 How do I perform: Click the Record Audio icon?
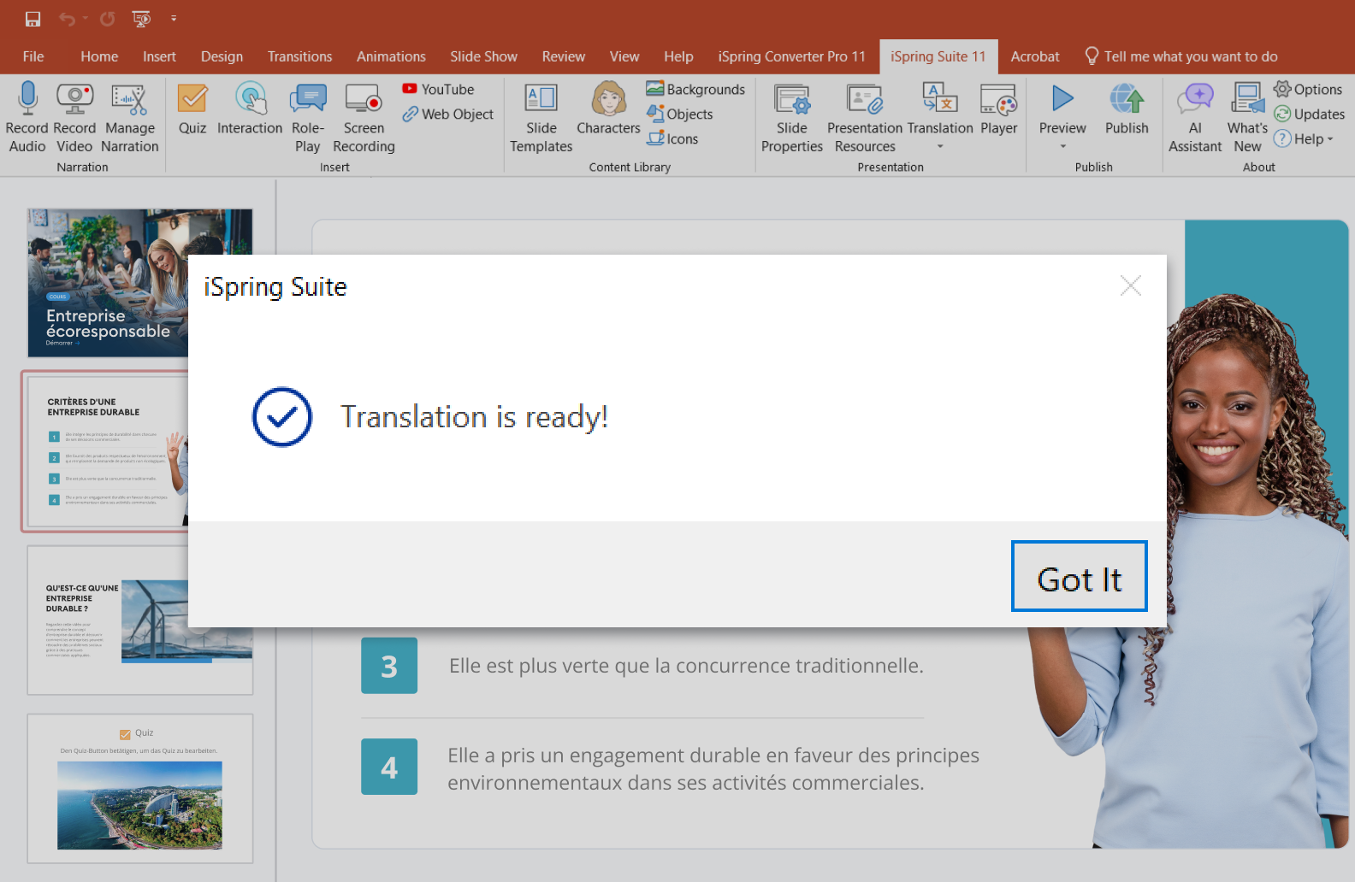point(27,99)
